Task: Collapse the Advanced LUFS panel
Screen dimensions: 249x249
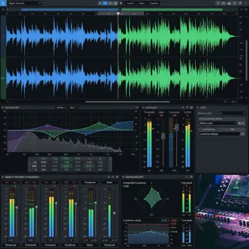Action: pos(123,177)
